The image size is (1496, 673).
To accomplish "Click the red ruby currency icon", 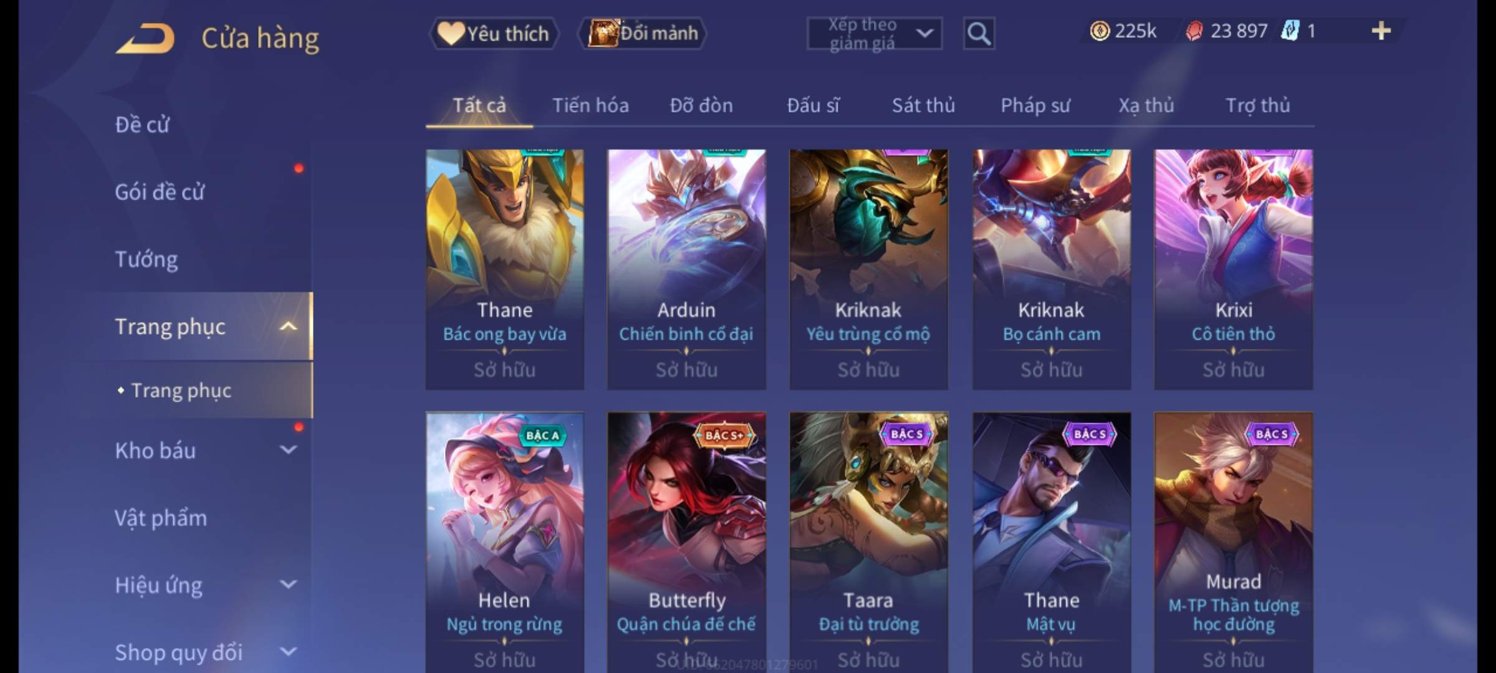I will (x=1194, y=31).
